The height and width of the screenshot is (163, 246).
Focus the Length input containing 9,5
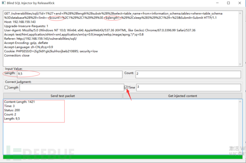pos(70,74)
